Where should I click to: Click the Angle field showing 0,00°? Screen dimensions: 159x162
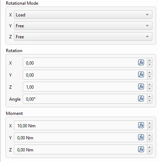[80, 99]
